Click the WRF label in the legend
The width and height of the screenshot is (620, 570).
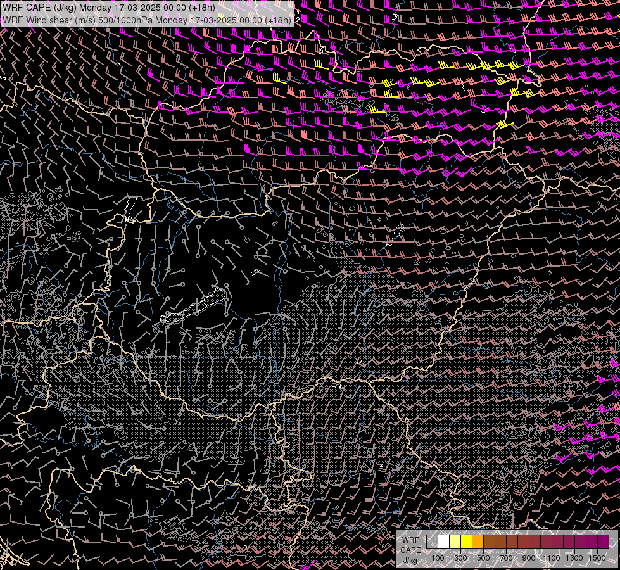point(410,540)
